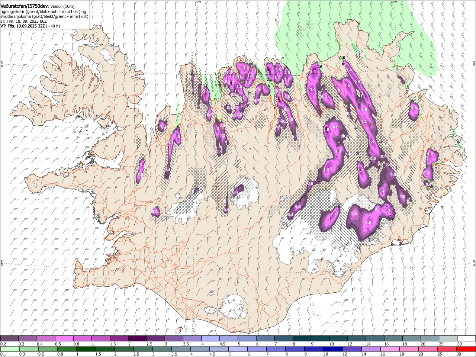Click the 'rigning/skúrir' description line
476x357 pixels.
point(43,12)
